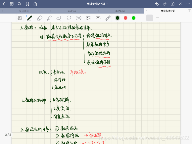Select the medium stroke width
Image resolution: width=192 pixels, height=144 pixels.
(150, 18)
